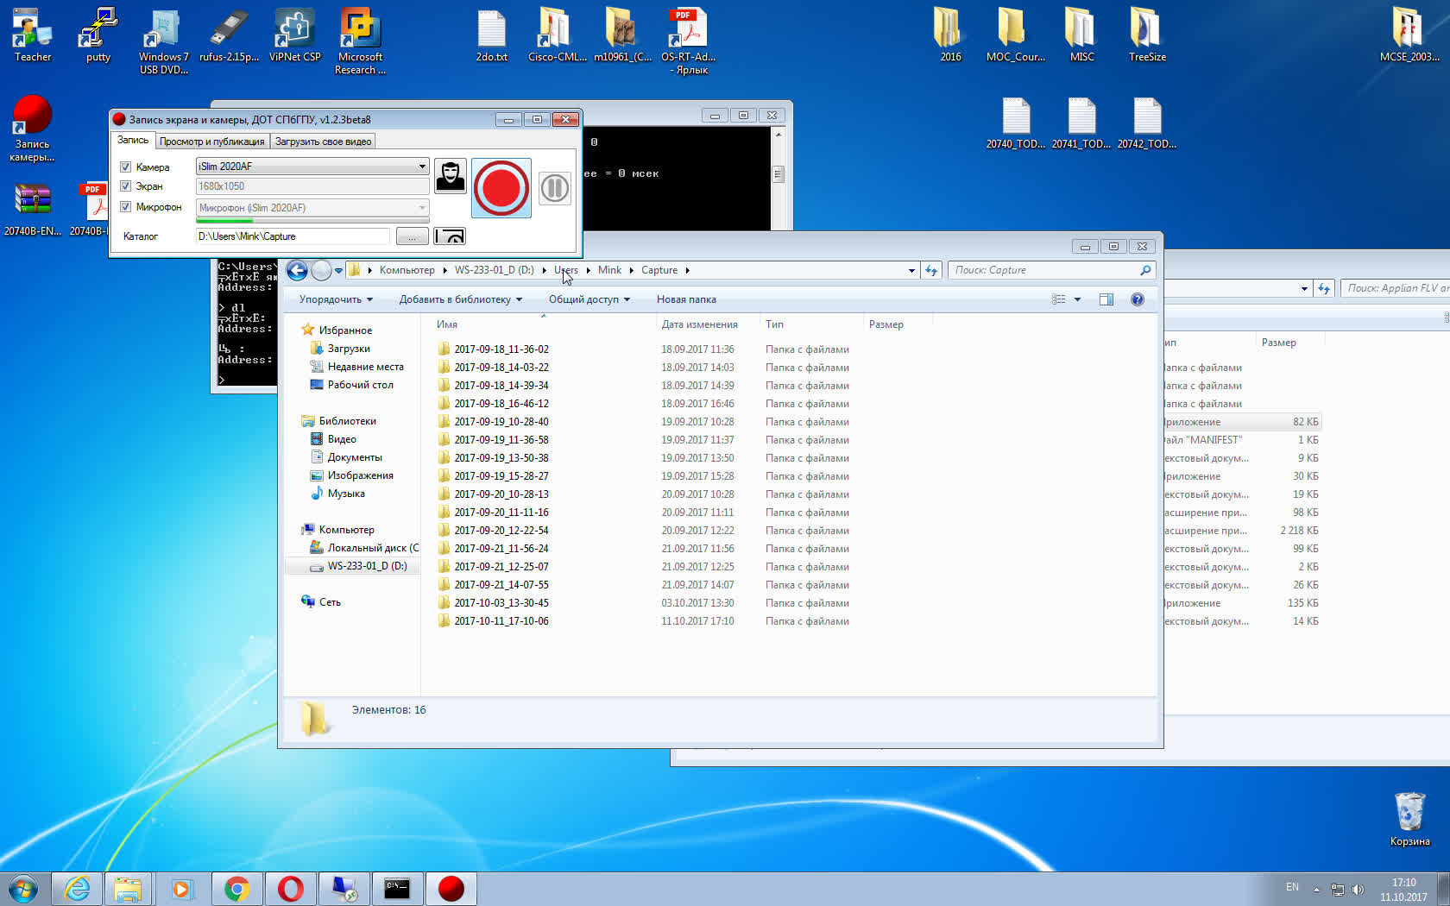Select the Запись tab
This screenshot has width=1450, height=906.
coord(133,140)
